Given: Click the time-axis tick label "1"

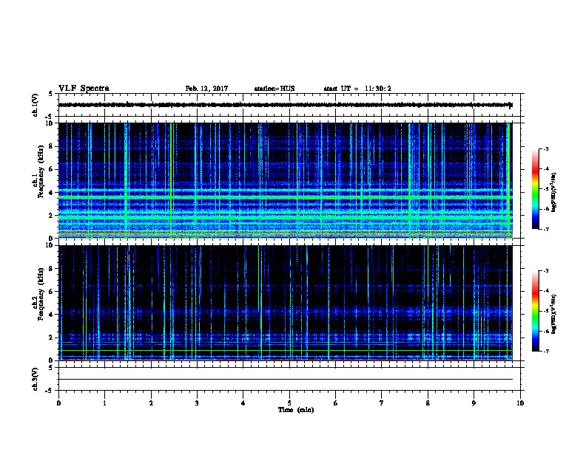Looking at the screenshot, I should point(104,403).
